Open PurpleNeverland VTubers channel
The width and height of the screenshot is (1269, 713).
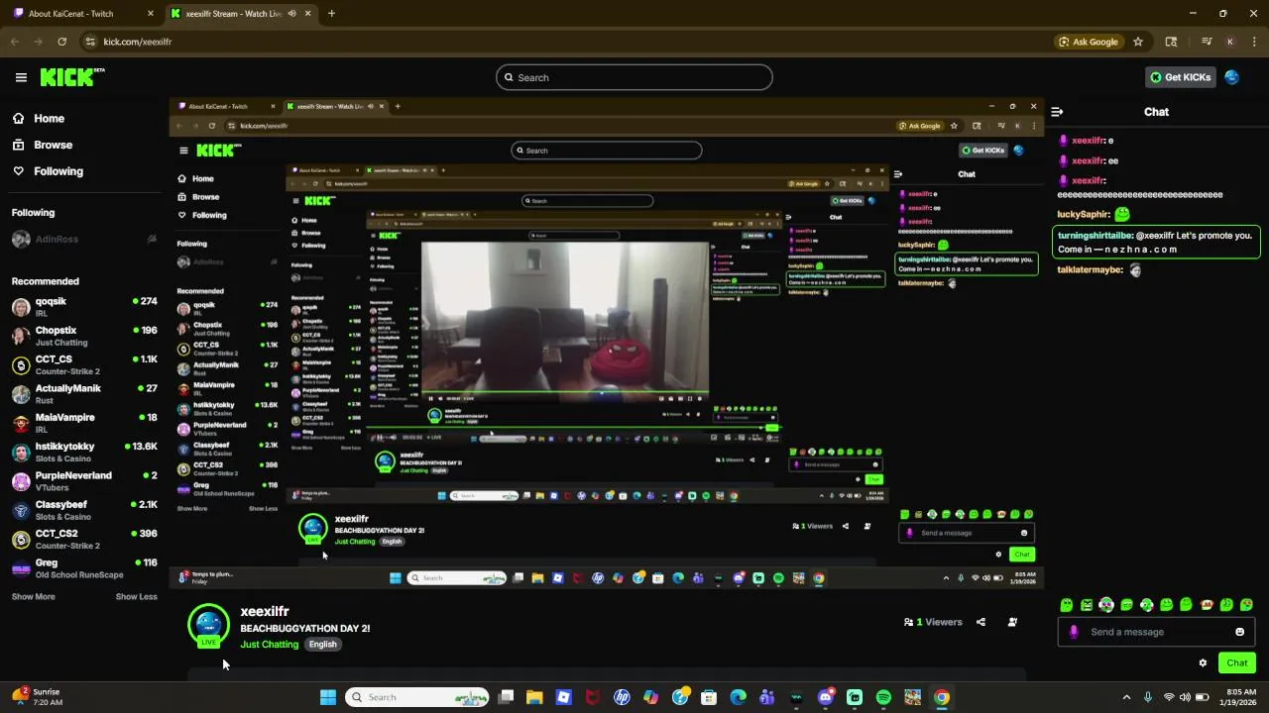coord(83,480)
